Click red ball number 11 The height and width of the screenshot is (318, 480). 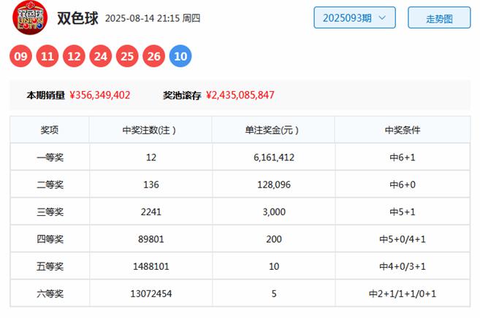pos(48,55)
